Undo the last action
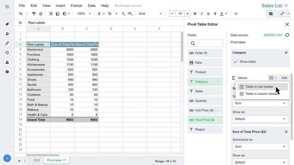 pyautogui.click(x=20, y=14)
